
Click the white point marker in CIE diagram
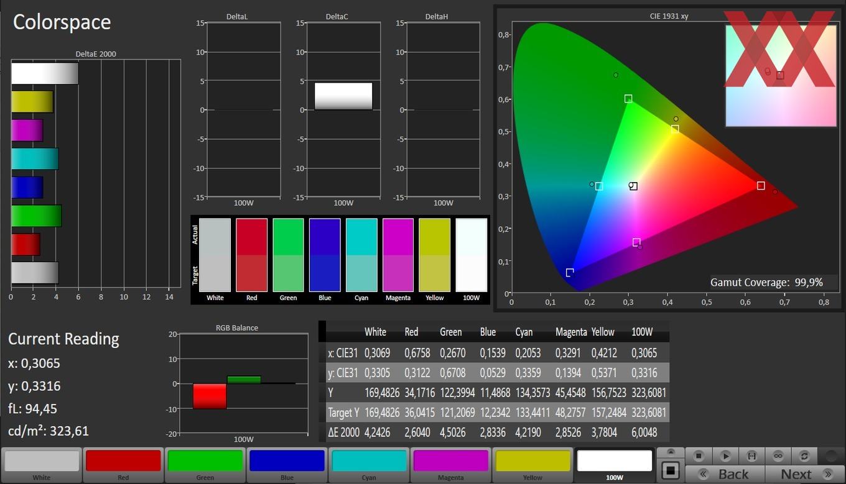click(x=633, y=186)
